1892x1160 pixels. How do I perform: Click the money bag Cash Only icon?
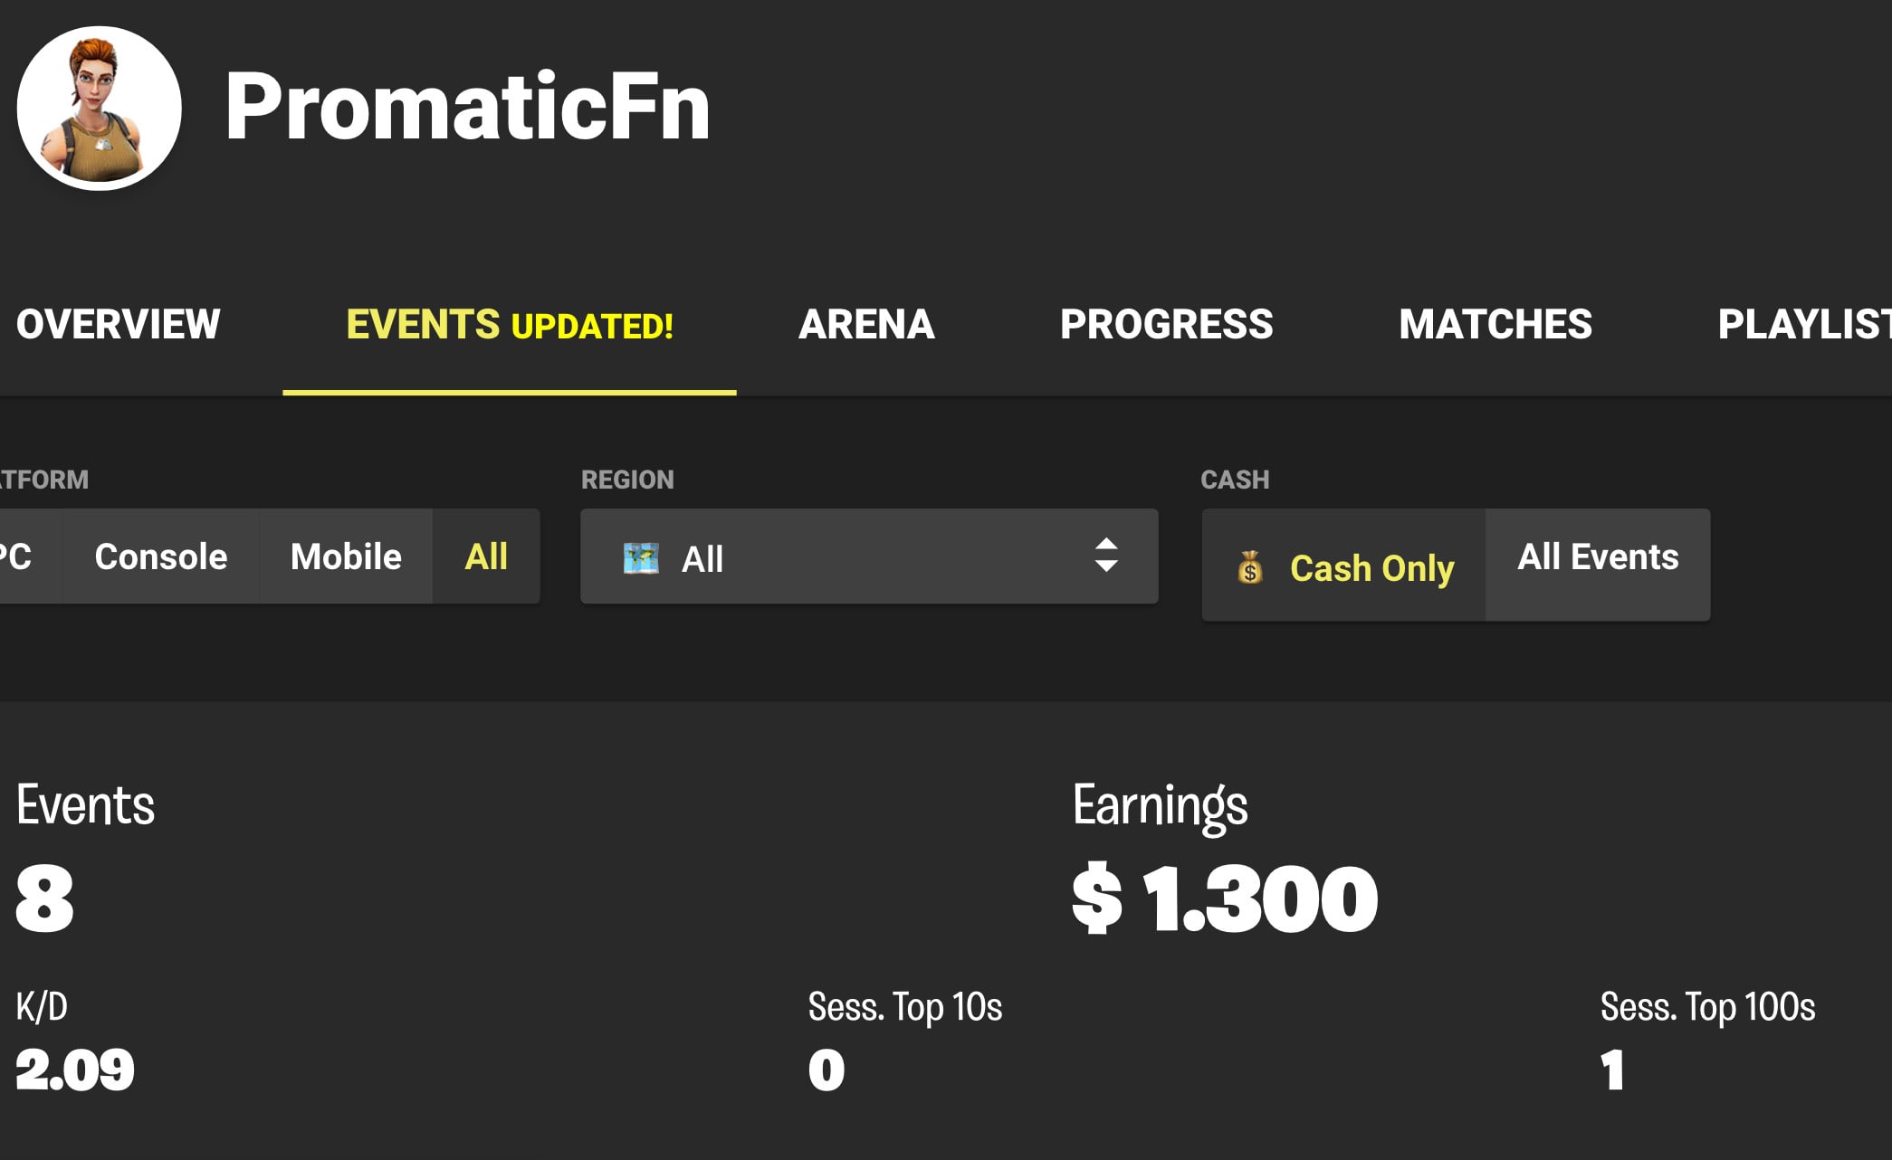click(x=1250, y=568)
